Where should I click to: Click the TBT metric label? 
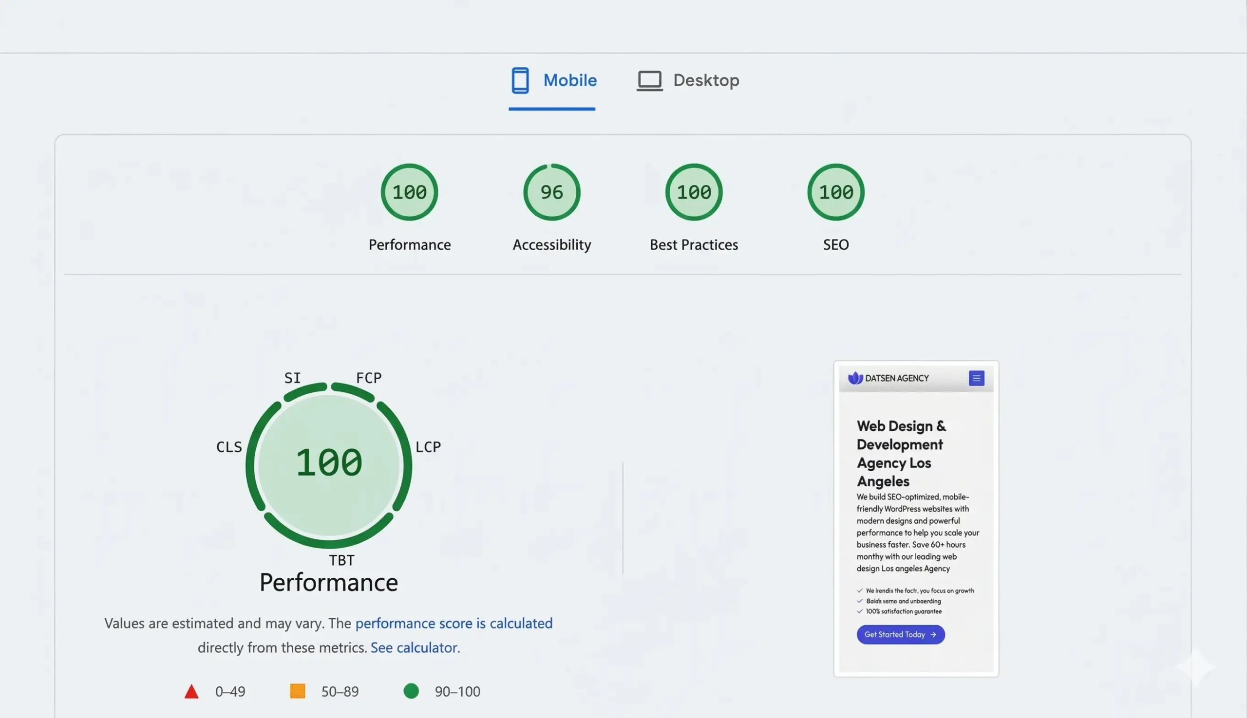(x=342, y=560)
